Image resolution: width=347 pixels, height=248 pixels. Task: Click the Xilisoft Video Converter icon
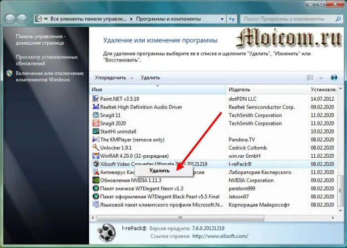point(96,164)
